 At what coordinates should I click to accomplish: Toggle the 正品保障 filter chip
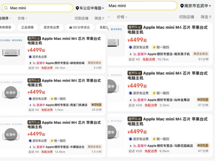28,27
